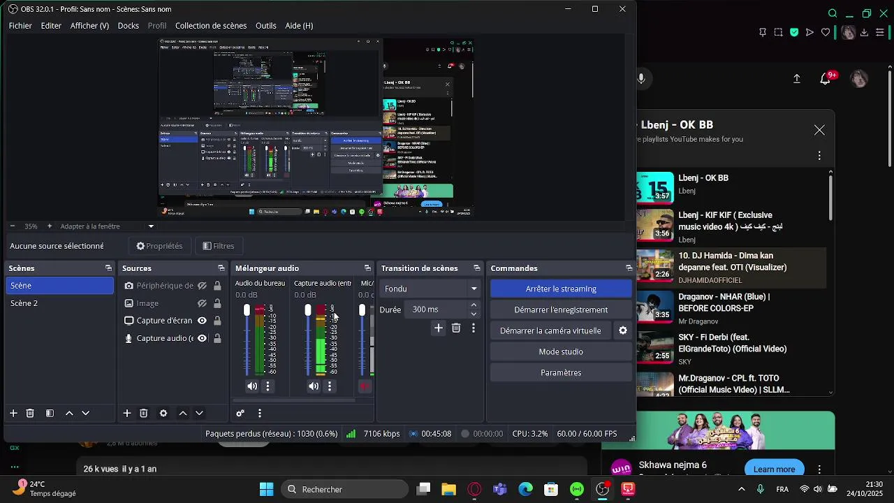This screenshot has width=894, height=503.
Task: Detach the Mélangeur audio dock float icon
Action: click(367, 268)
